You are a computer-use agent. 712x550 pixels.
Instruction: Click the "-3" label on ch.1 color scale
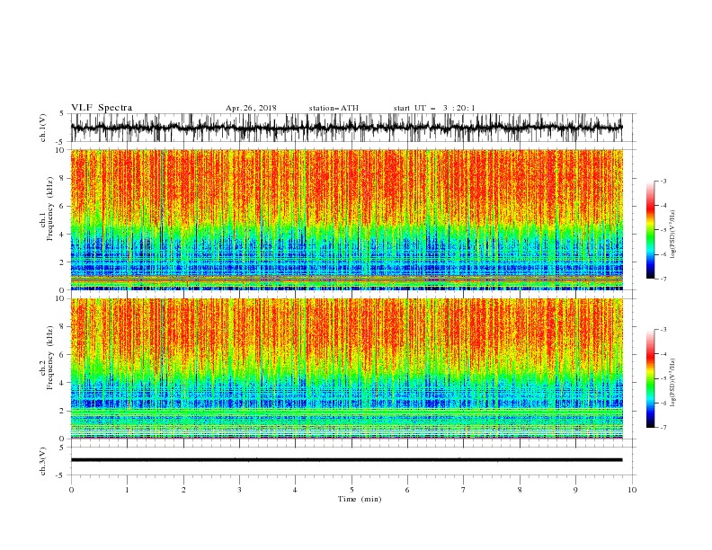point(663,182)
